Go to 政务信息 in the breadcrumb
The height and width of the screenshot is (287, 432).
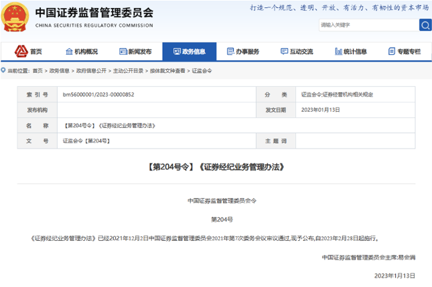click(59, 71)
